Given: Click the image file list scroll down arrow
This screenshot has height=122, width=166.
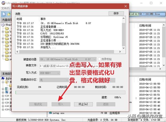Looking at the screenshot, I should [x=164, y=65].
